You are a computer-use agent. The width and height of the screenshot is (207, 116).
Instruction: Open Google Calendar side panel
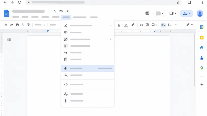[x=202, y=27]
